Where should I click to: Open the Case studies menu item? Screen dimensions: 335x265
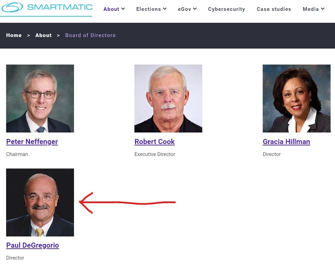pos(274,9)
